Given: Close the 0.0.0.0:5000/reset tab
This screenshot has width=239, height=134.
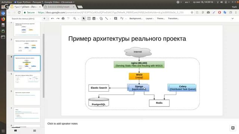Looking at the screenshot, I should [x=74, y=7].
